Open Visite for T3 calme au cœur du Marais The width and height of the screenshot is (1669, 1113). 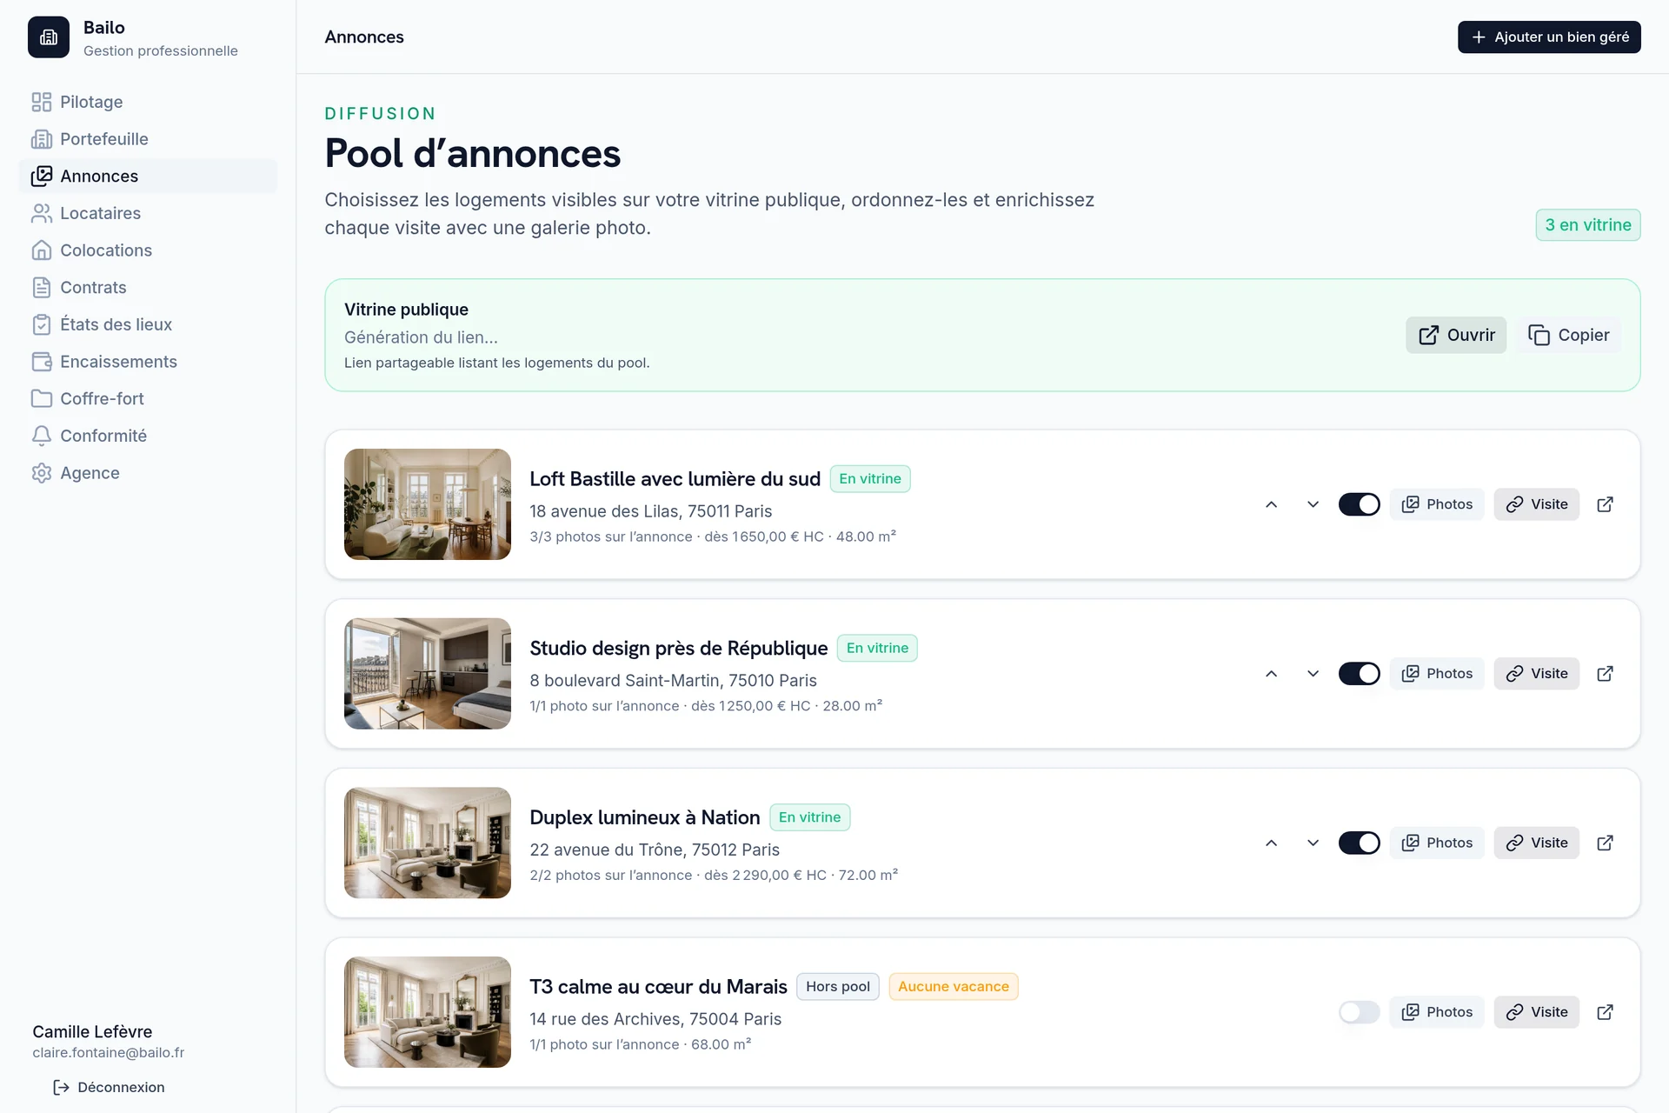pyautogui.click(x=1537, y=1012)
